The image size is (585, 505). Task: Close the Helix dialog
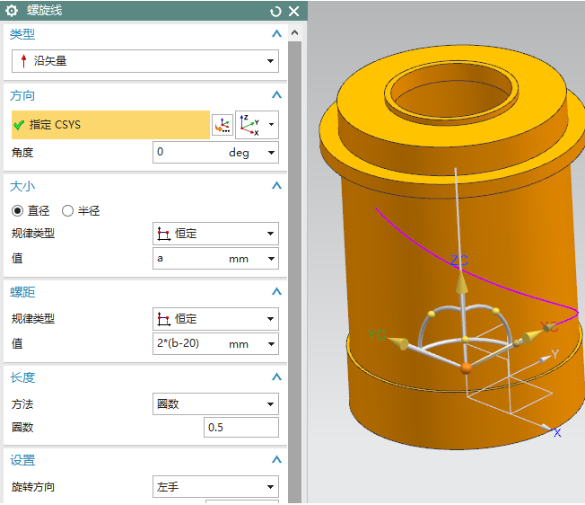click(x=293, y=11)
